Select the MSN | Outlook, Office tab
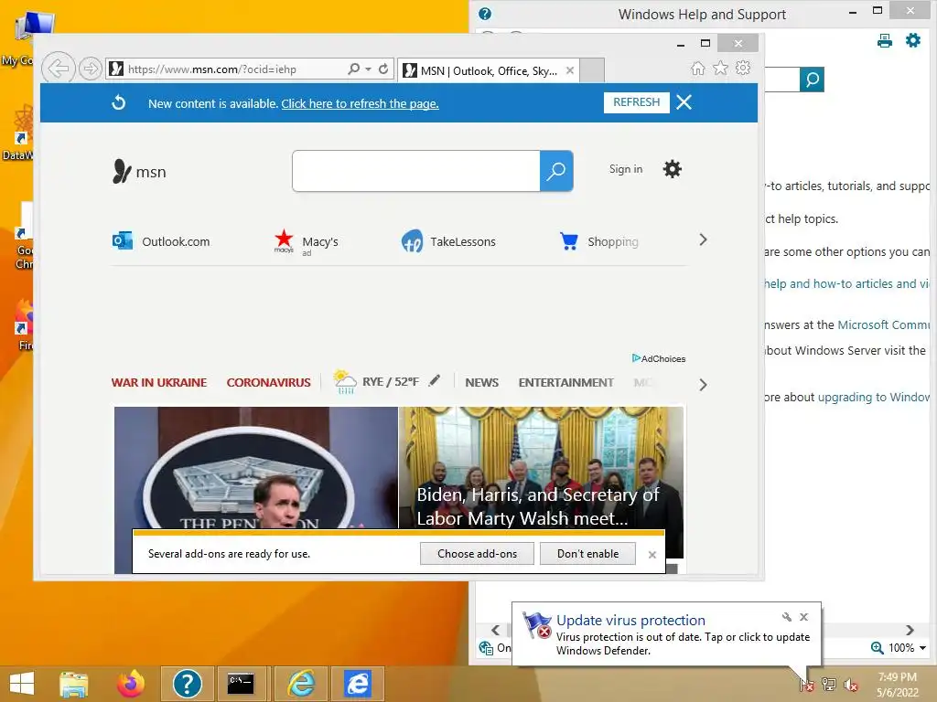The width and height of the screenshot is (937, 702). click(489, 70)
